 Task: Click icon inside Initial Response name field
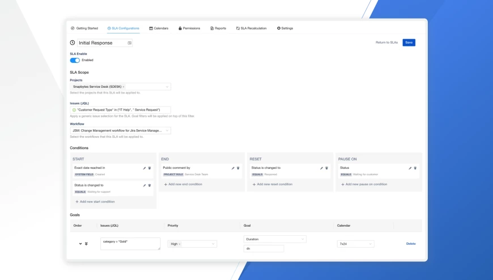coord(129,43)
